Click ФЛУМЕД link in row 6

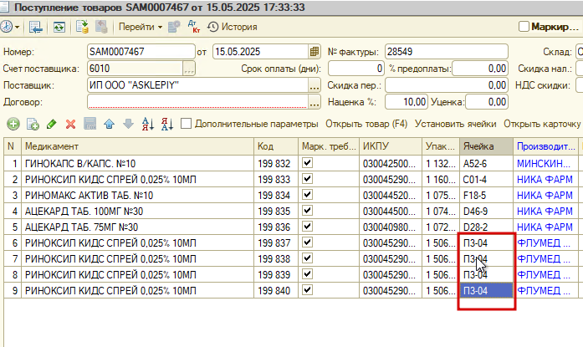point(543,243)
